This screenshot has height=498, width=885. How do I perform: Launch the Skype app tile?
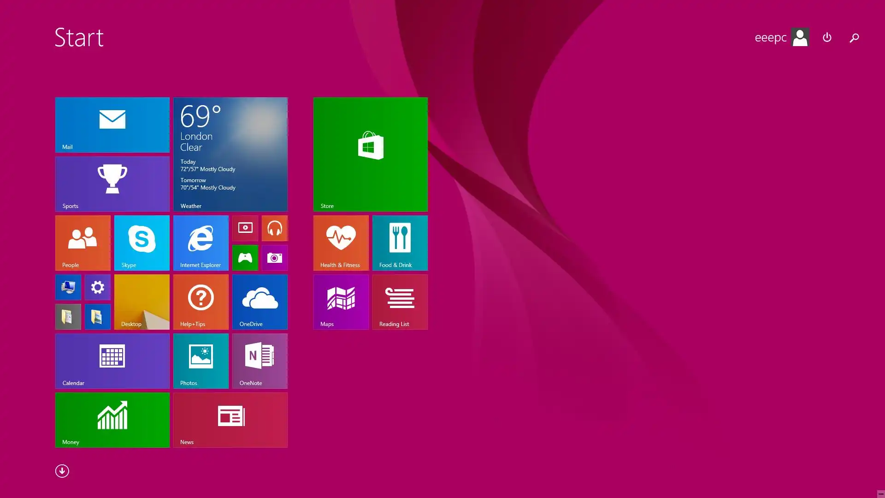142,243
